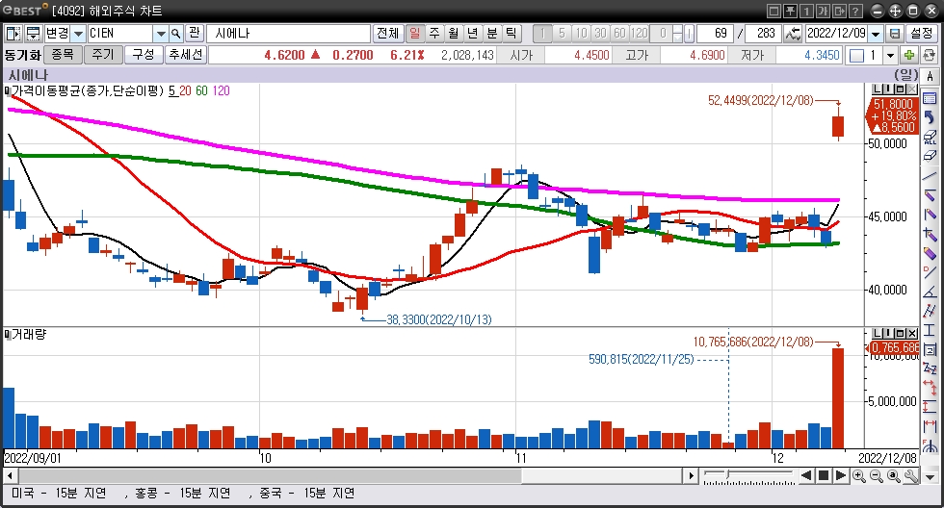Select the horizontal/vertical arrows tool
Viewport: 944px width, 508px height.
coord(931,388)
